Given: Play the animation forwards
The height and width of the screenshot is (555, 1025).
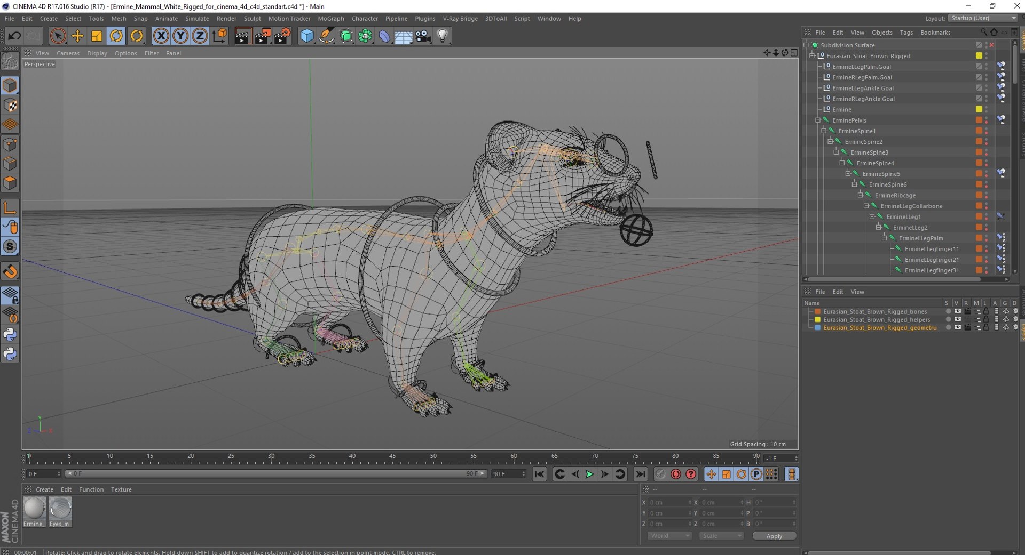Looking at the screenshot, I should (x=590, y=474).
